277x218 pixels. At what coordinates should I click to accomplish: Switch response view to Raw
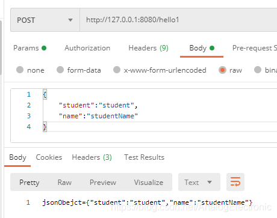(x=64, y=183)
